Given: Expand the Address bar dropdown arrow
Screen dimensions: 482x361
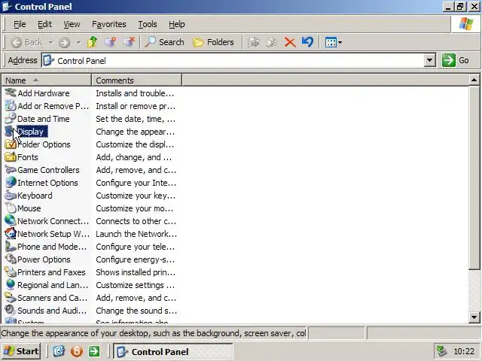Looking at the screenshot, I should tap(430, 60).
